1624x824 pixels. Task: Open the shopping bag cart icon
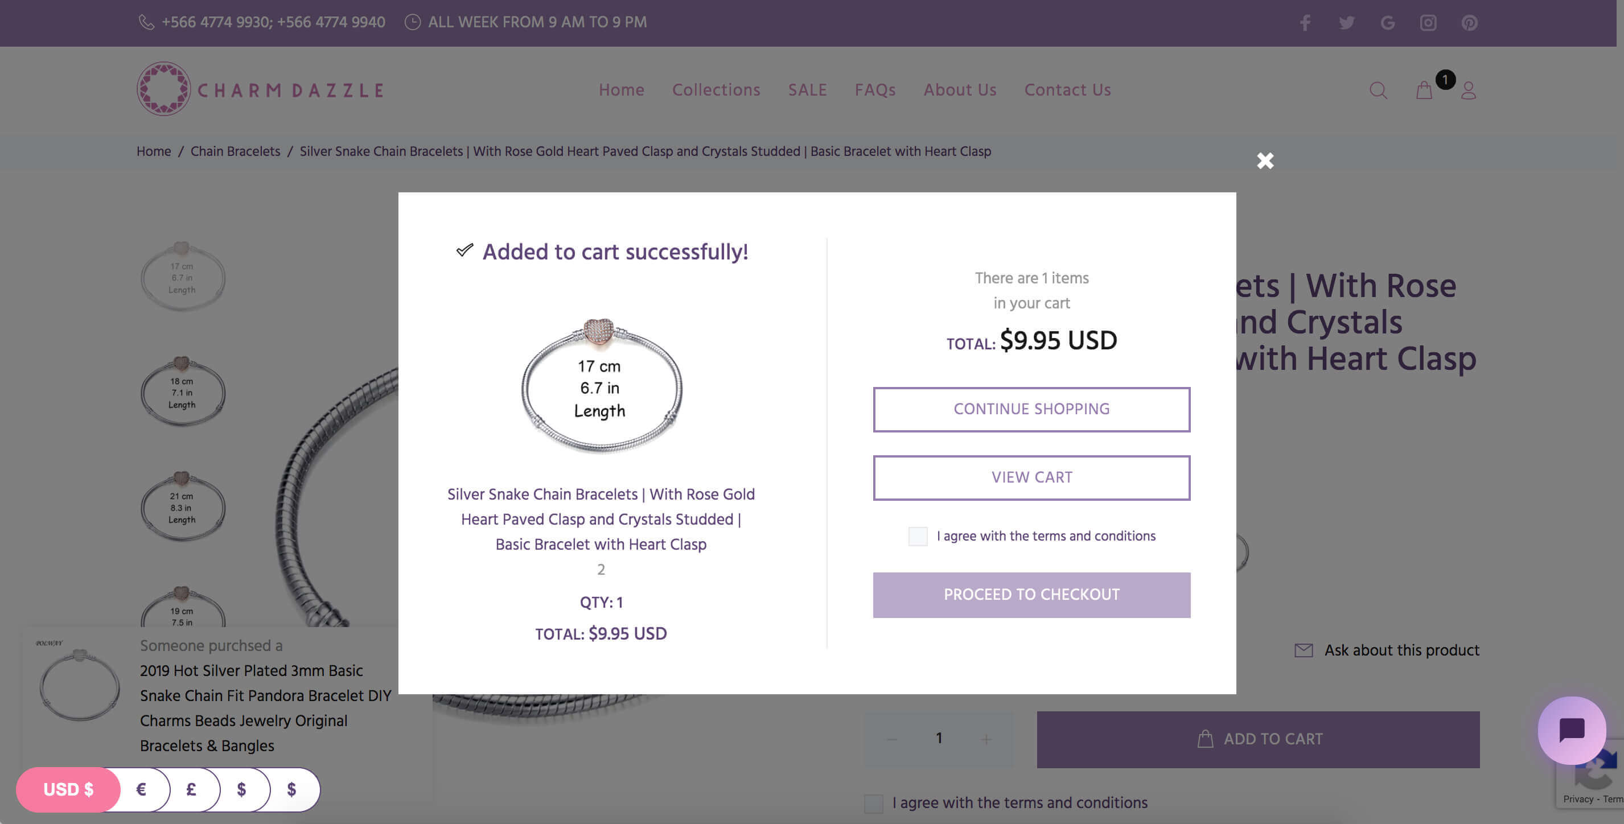(1424, 91)
